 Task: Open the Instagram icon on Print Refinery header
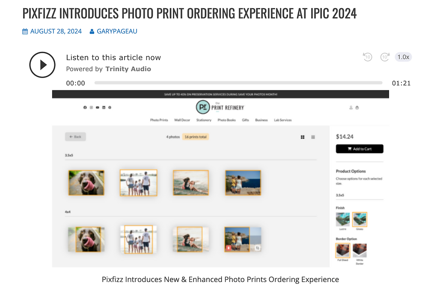pos(91,108)
